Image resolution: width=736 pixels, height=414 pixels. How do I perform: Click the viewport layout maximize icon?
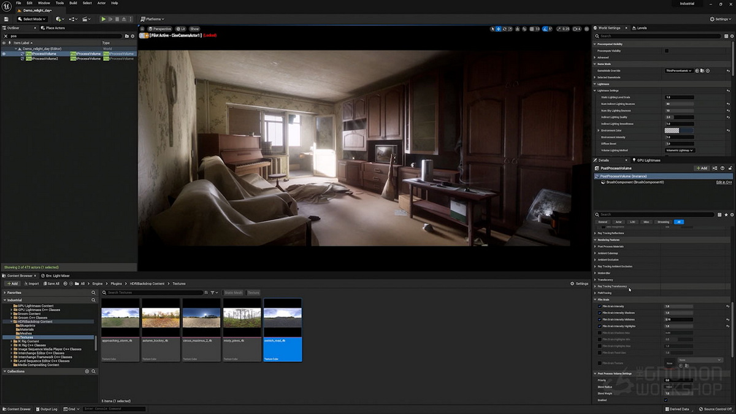click(x=586, y=29)
